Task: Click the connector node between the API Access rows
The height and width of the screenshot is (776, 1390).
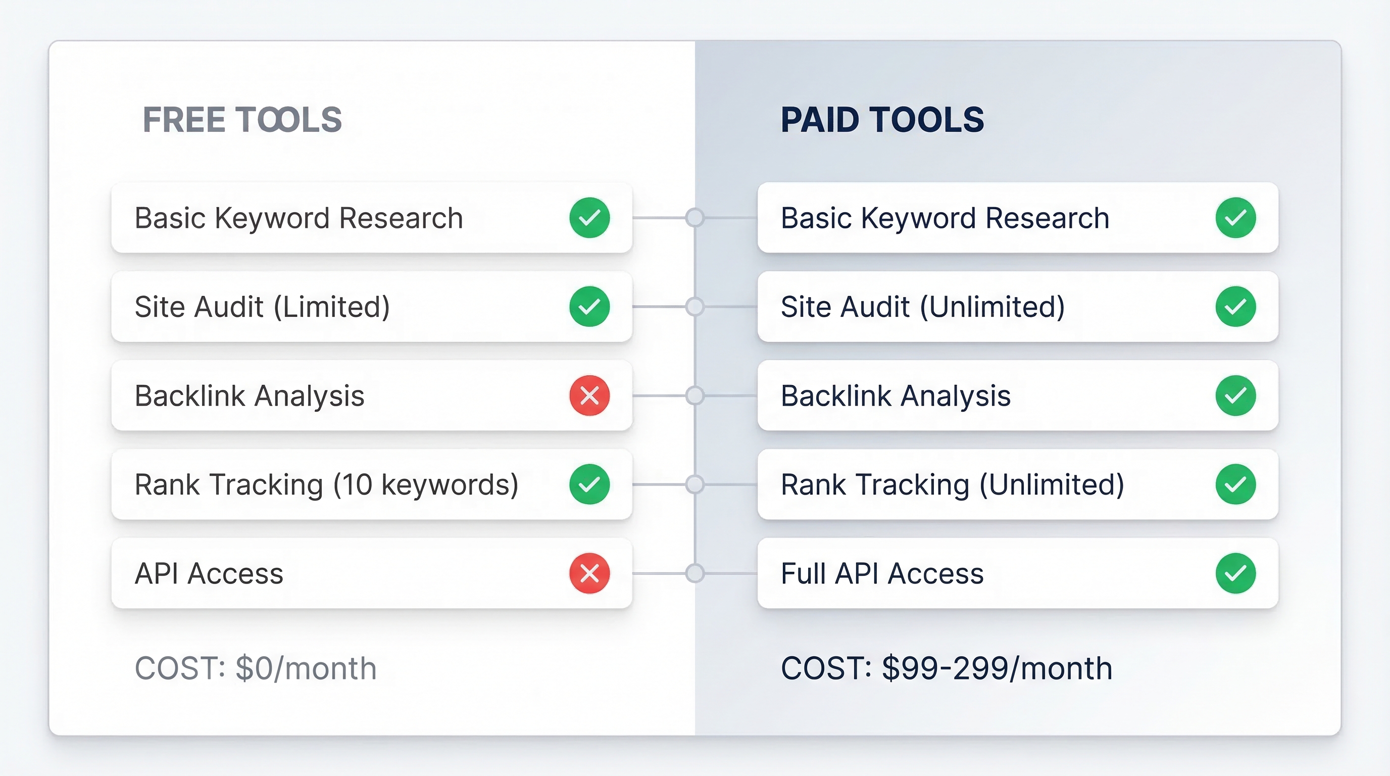Action: (x=695, y=573)
